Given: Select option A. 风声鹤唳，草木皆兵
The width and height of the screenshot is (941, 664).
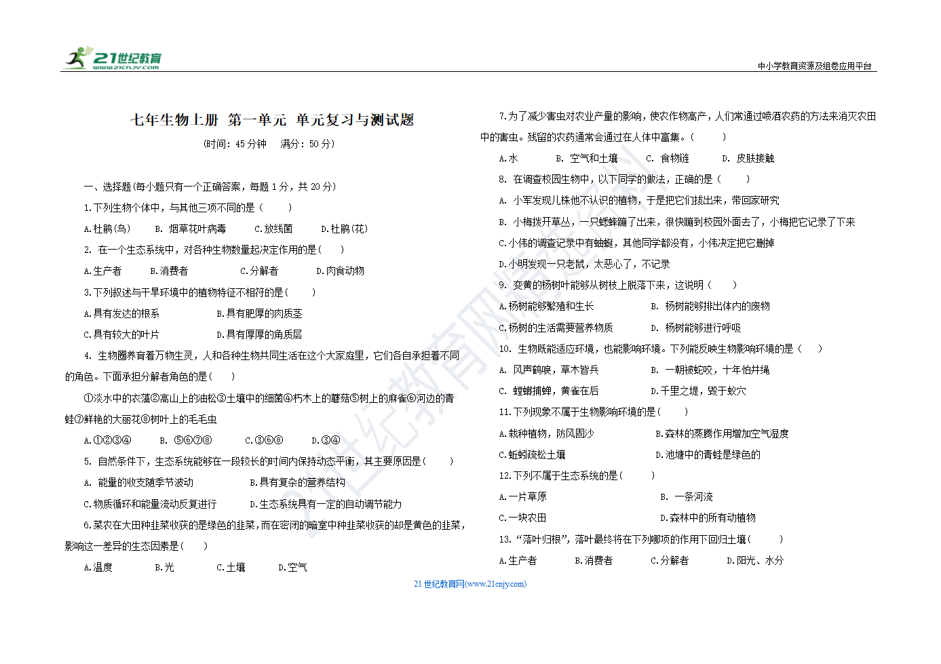Looking at the screenshot, I should tap(549, 370).
